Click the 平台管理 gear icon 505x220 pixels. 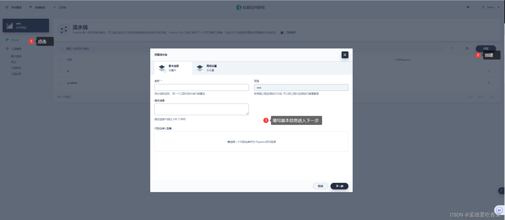7,7
